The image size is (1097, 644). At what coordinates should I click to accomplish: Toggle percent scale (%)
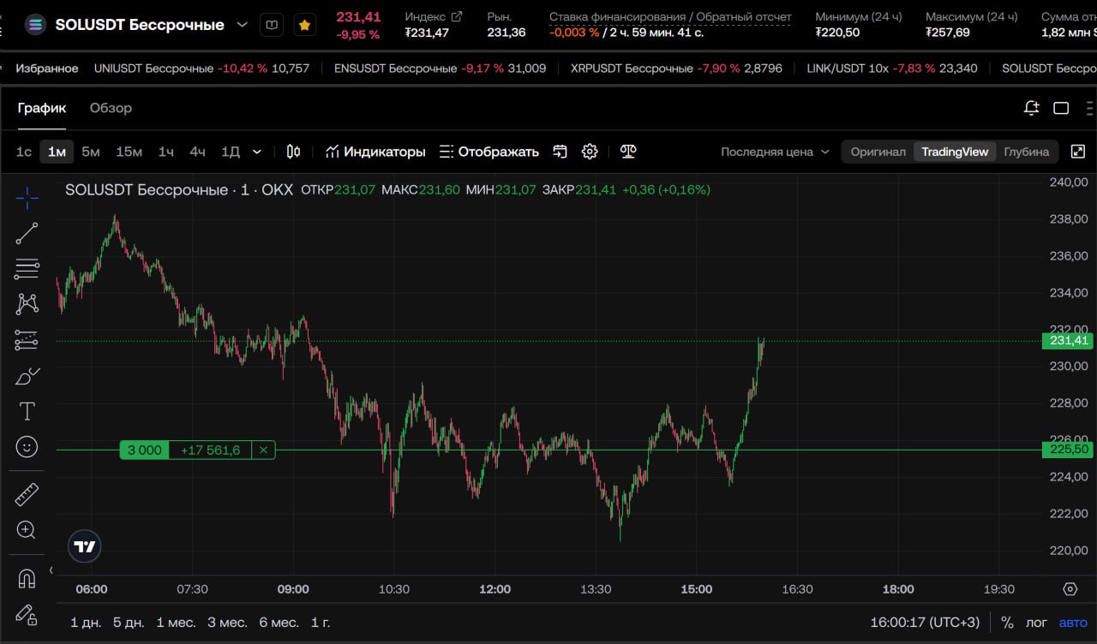click(x=1007, y=623)
